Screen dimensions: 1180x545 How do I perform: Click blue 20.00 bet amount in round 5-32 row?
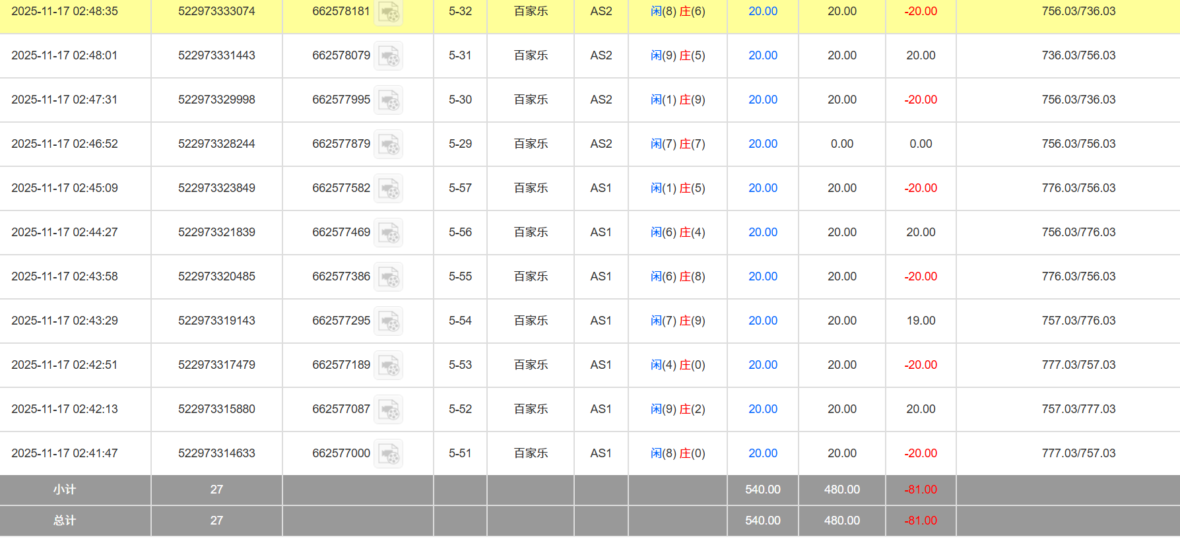pyautogui.click(x=762, y=11)
